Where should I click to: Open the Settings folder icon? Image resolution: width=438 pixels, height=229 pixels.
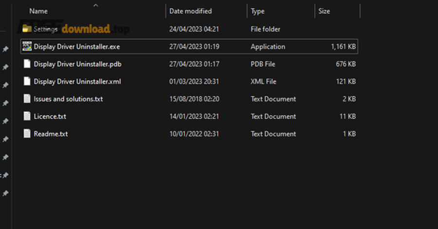pos(27,29)
